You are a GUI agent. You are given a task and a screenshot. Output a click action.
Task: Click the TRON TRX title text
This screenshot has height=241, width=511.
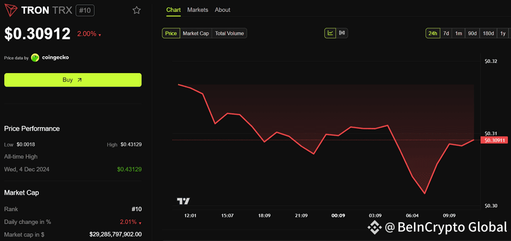tap(47, 11)
